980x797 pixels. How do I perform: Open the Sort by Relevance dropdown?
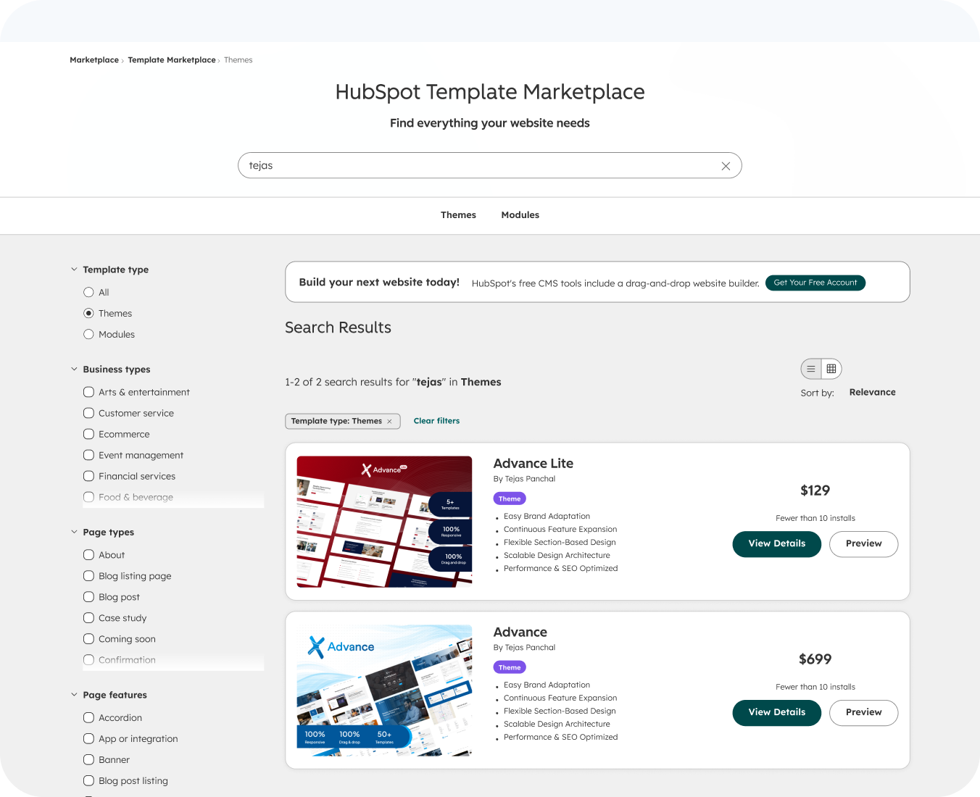pos(872,392)
